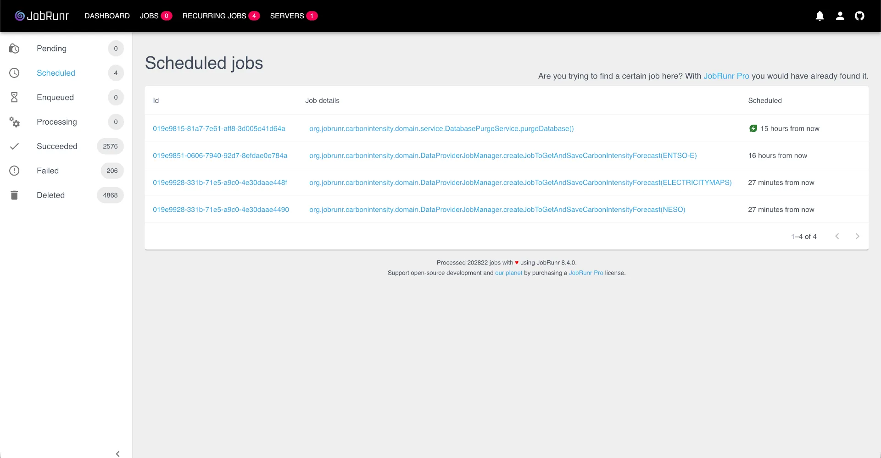
Task: Click the Enqueued count 0 badge
Action: click(x=116, y=97)
